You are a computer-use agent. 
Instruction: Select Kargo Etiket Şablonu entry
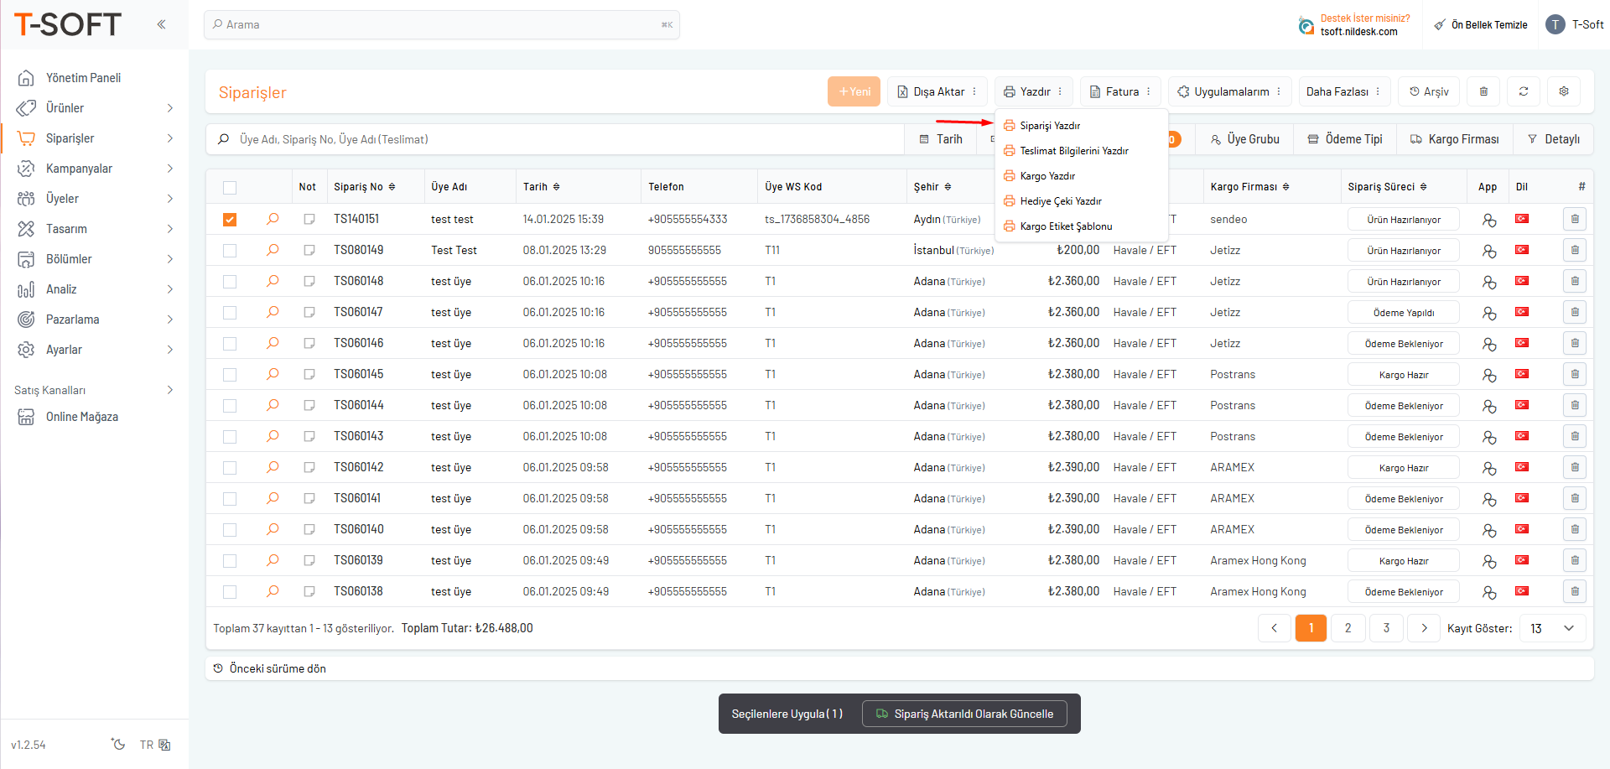pos(1081,226)
